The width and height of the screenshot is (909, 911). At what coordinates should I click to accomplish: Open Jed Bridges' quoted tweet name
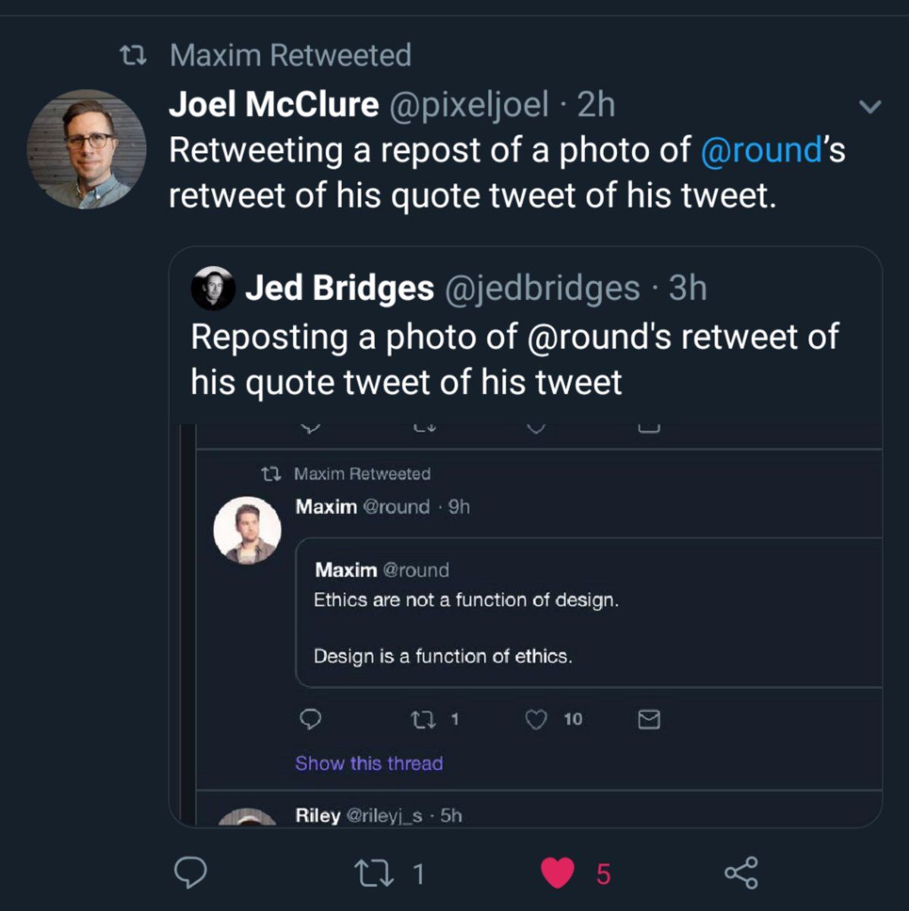(339, 288)
